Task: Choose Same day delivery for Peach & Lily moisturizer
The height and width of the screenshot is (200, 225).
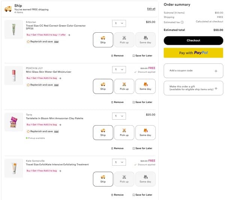Action: (145, 86)
